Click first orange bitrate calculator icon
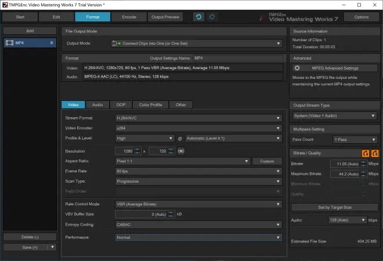383x261 pixels. [366, 153]
